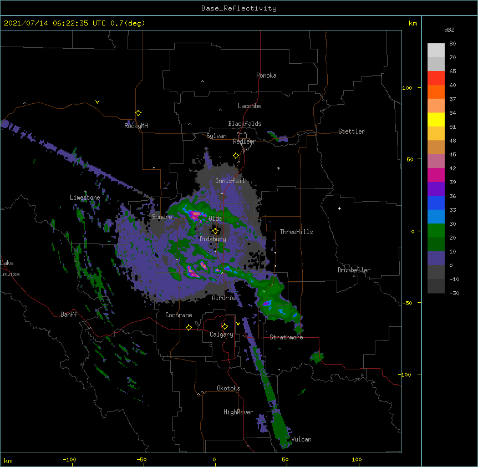478x467 pixels.
Task: Click the Innisfail city label
Action: pos(230,181)
